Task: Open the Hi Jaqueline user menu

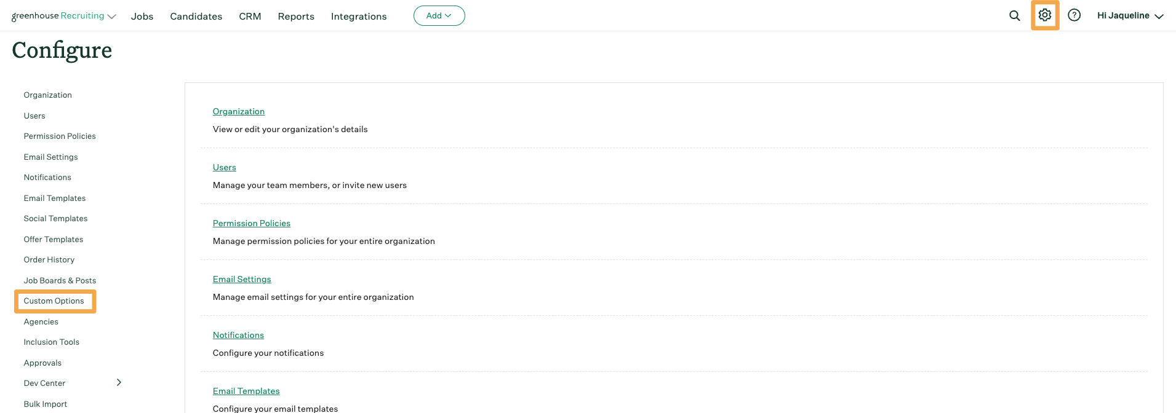Action: [x=1130, y=16]
